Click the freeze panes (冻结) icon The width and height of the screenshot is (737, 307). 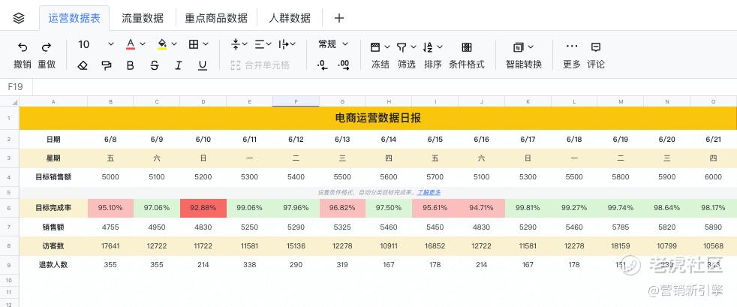[375, 47]
